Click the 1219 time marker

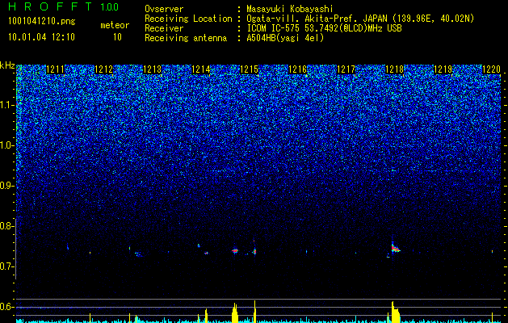tap(443, 69)
